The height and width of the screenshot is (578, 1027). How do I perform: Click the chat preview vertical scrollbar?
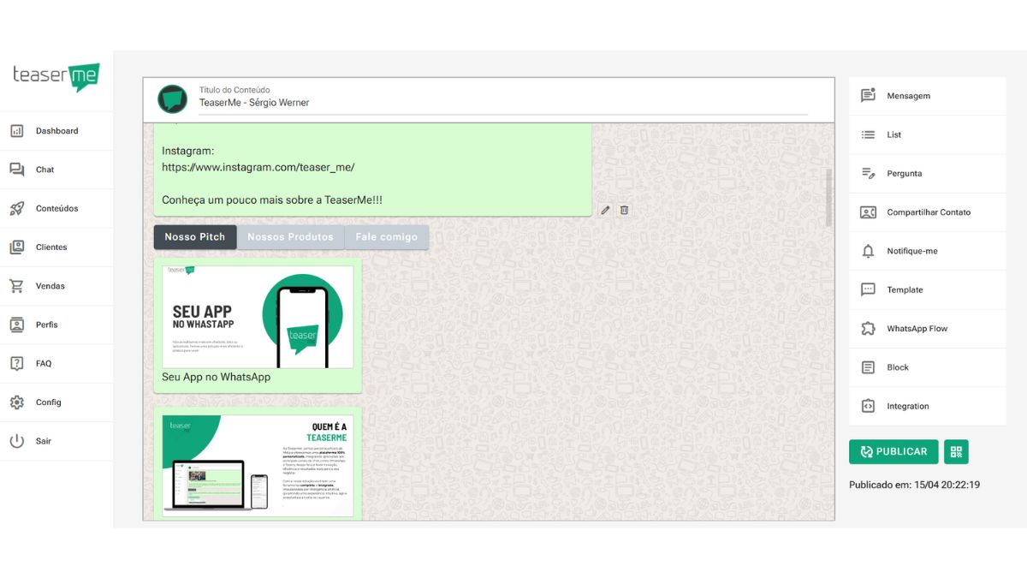(x=828, y=197)
